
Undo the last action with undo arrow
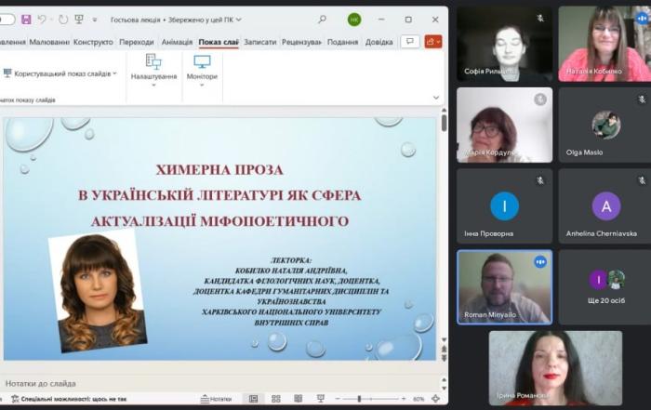point(42,20)
